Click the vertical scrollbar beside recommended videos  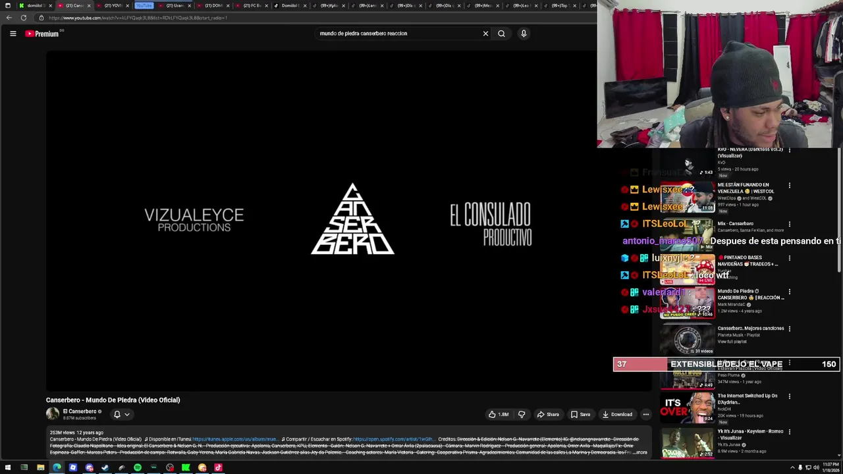pyautogui.click(x=839, y=211)
